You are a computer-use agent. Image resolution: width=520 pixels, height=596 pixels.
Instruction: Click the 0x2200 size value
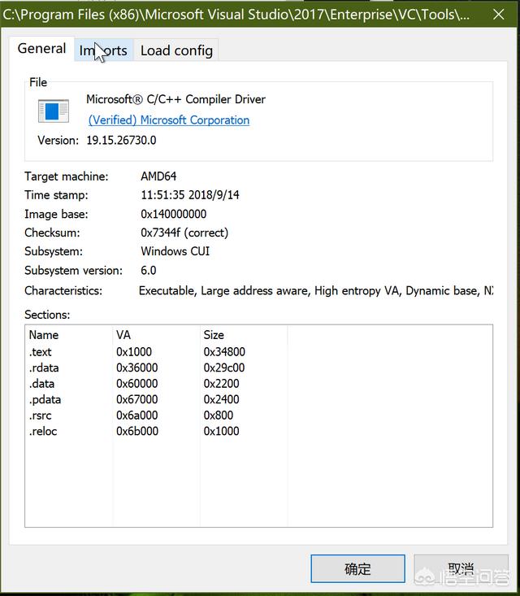point(221,384)
